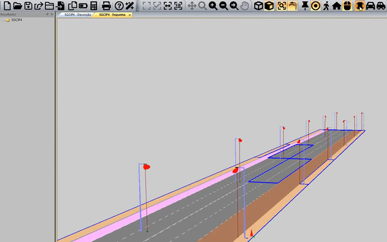Close the Resultados panel
This screenshot has height=242, width=387.
point(51,14)
